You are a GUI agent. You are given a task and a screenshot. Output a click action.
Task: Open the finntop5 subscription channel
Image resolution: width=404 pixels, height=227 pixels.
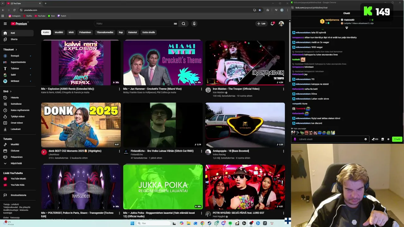18,56
